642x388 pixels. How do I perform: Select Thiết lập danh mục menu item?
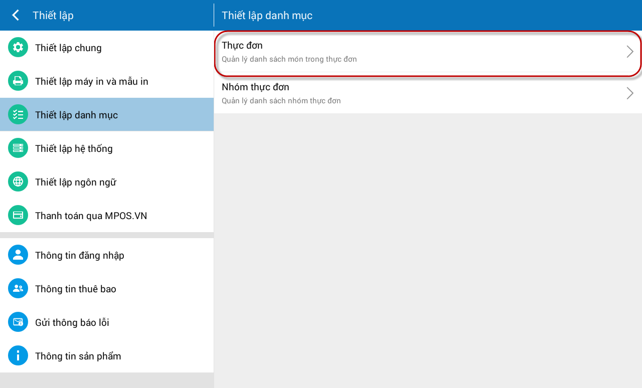point(107,115)
